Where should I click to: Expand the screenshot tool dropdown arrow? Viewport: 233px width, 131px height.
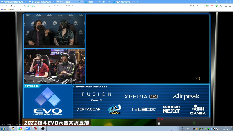(x=223, y=6)
